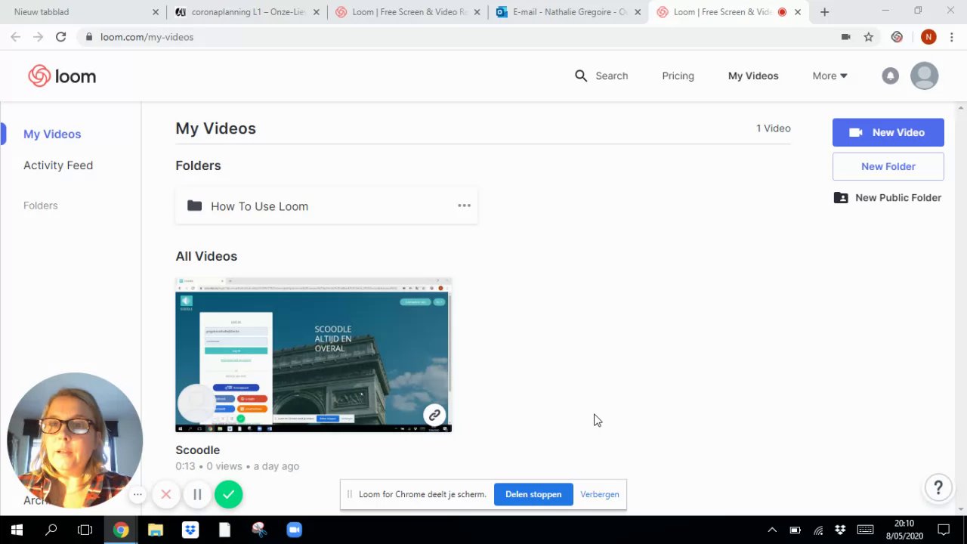Image resolution: width=967 pixels, height=544 pixels.
Task: Expand the More dropdown menu
Action: tap(830, 76)
